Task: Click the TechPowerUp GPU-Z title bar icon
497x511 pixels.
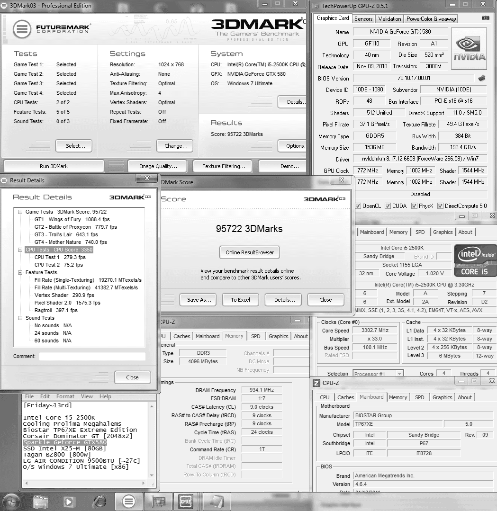Action: 316,6
